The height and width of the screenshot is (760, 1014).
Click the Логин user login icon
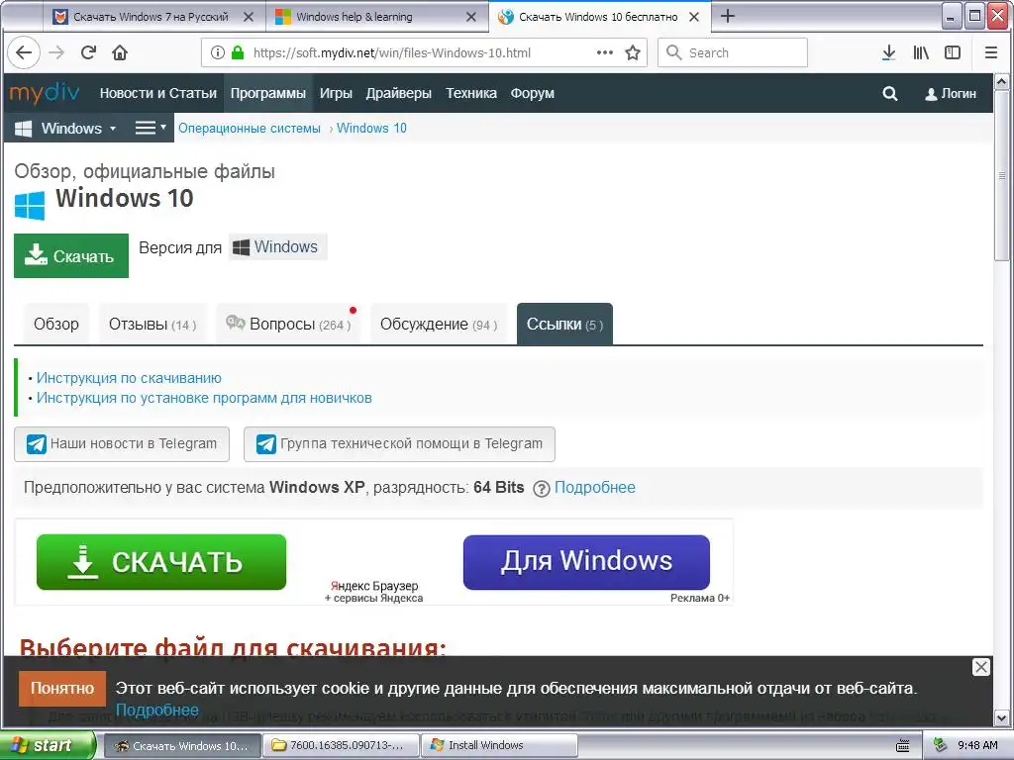click(x=951, y=94)
